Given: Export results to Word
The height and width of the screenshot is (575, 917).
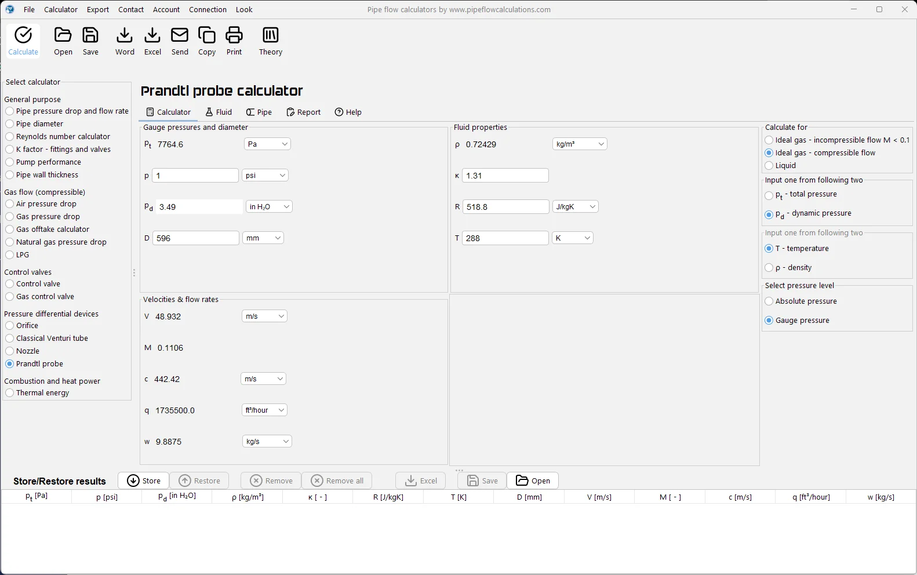Looking at the screenshot, I should [x=124, y=41].
